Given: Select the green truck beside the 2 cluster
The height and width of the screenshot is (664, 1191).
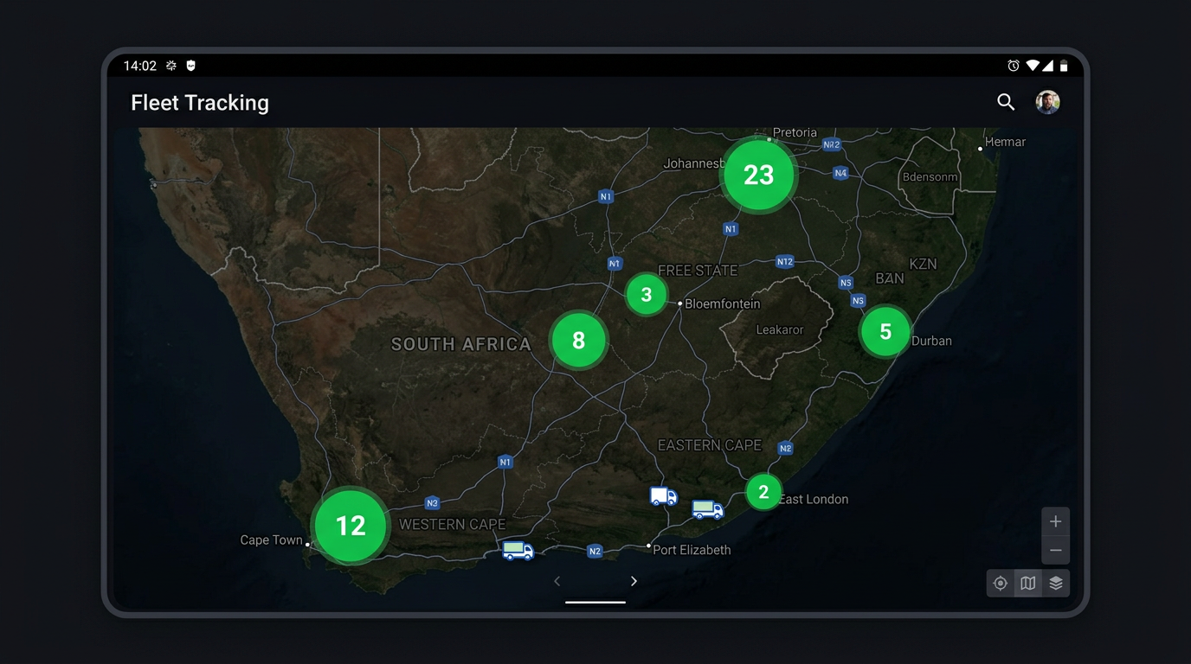Looking at the screenshot, I should point(707,510).
